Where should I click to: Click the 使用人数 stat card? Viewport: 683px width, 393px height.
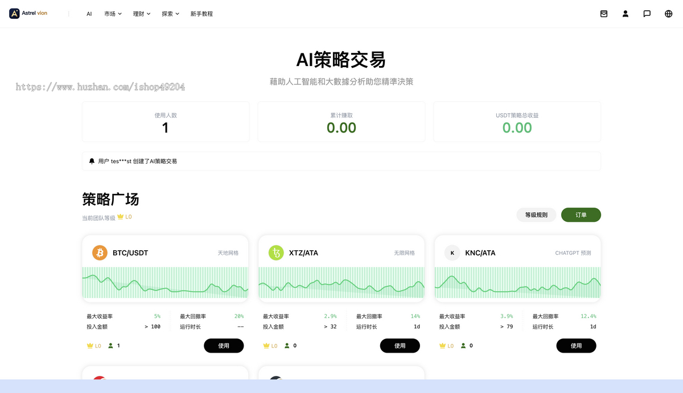coord(166,122)
